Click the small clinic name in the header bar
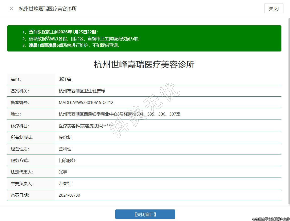Image resolution: width=290 pixels, height=221 pixels. (48, 9)
